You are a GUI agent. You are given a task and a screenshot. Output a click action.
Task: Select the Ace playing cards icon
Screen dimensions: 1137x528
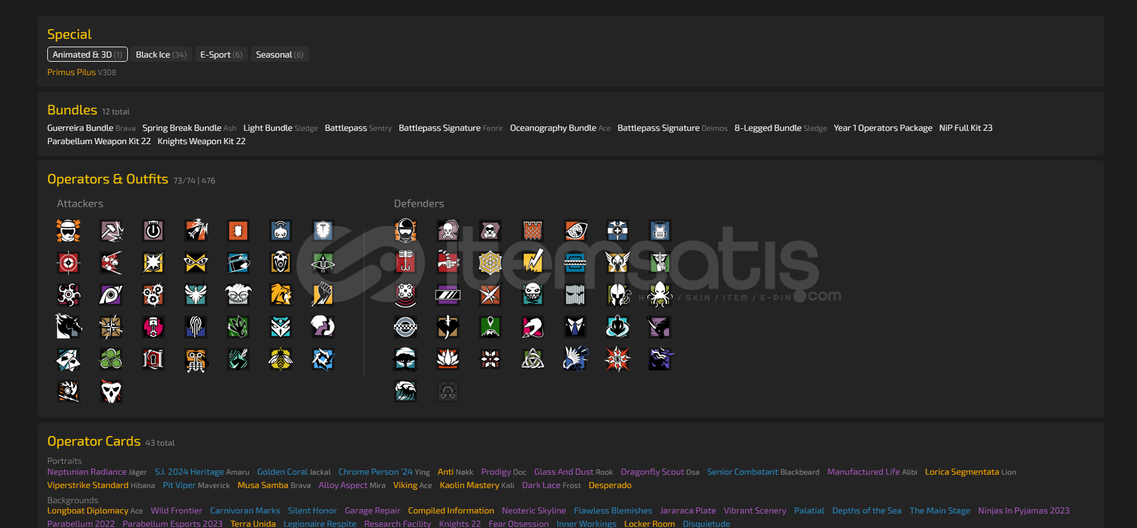[x=68, y=359]
